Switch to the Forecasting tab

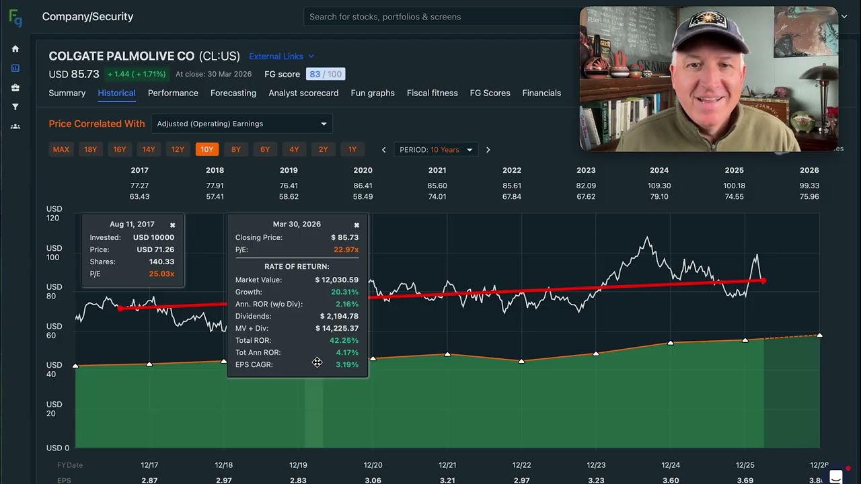[233, 93]
